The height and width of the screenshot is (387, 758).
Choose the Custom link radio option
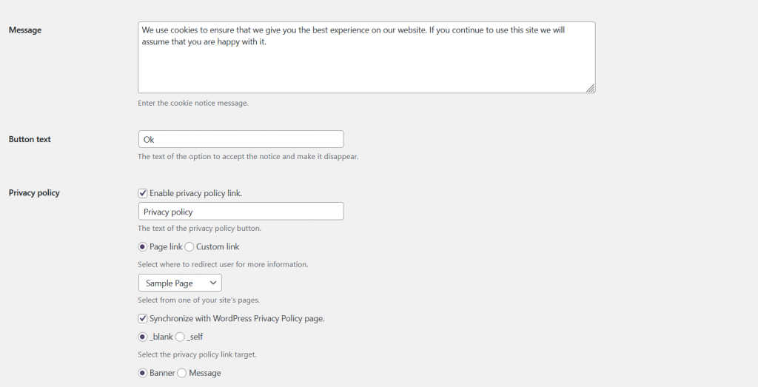click(189, 247)
